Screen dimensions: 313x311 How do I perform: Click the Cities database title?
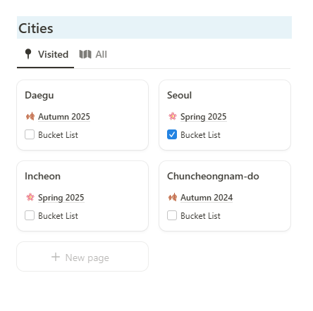pos(36,28)
